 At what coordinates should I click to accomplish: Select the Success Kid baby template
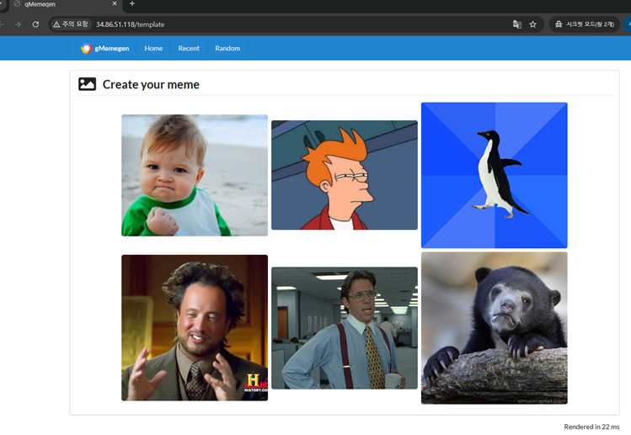pyautogui.click(x=195, y=175)
